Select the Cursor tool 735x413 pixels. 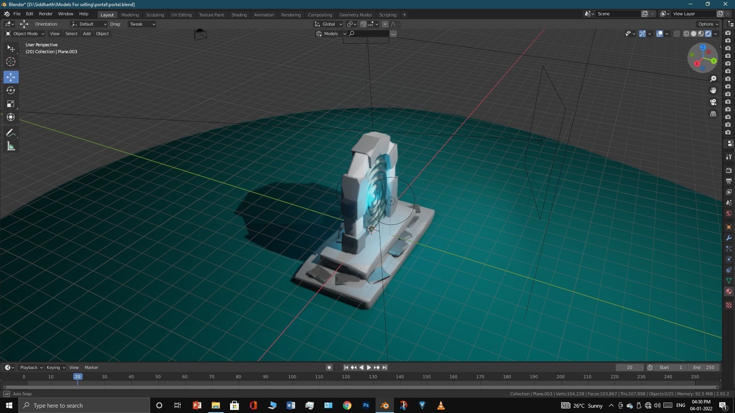(11, 62)
